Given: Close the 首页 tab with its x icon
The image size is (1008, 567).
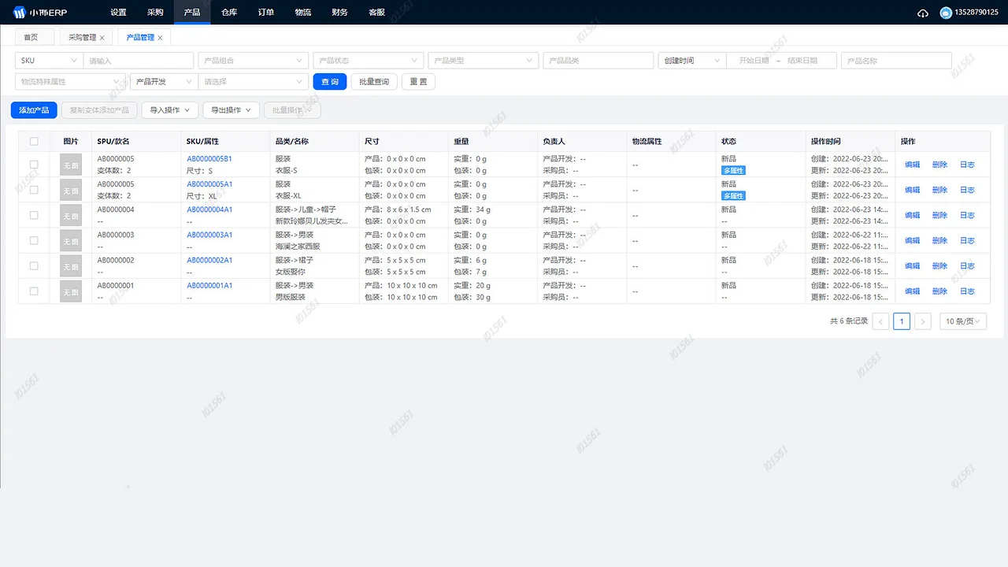Looking at the screenshot, I should click(x=45, y=36).
